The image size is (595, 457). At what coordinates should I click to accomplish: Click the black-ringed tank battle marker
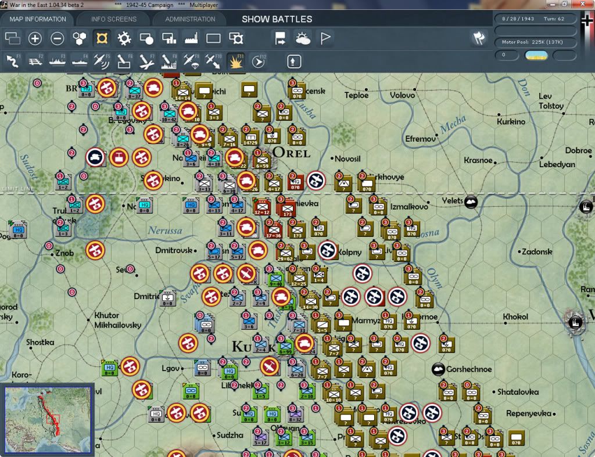(95, 157)
